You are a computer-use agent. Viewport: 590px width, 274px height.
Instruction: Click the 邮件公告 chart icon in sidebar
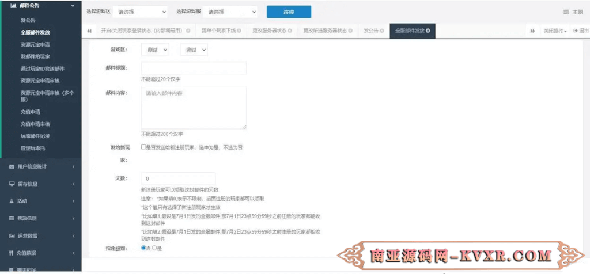[x=13, y=6]
